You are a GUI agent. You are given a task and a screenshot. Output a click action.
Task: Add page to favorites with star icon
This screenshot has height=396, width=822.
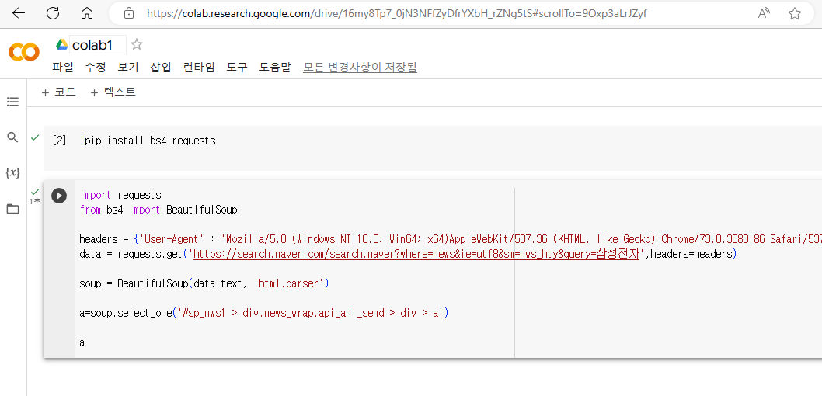coord(795,14)
